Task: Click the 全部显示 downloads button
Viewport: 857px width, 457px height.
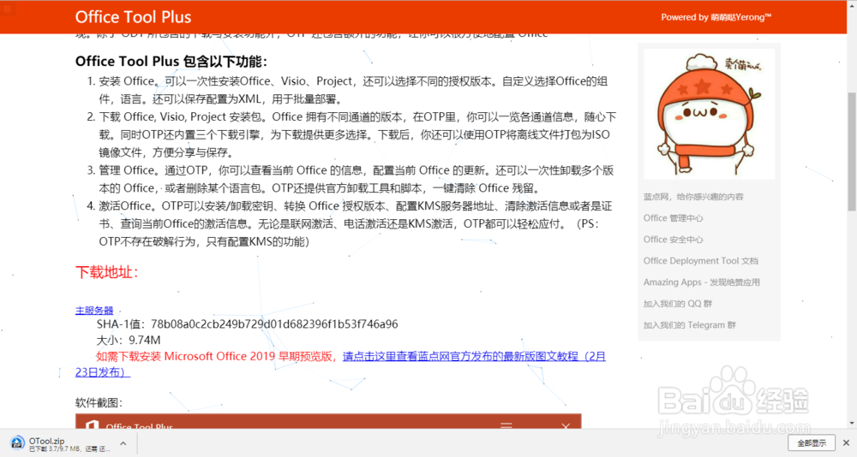Action: pyautogui.click(x=811, y=442)
